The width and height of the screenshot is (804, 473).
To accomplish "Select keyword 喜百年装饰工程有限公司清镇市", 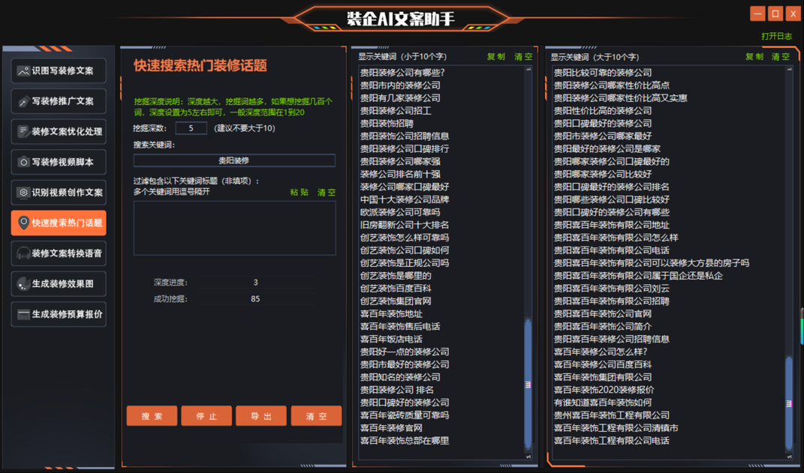I will [616, 428].
